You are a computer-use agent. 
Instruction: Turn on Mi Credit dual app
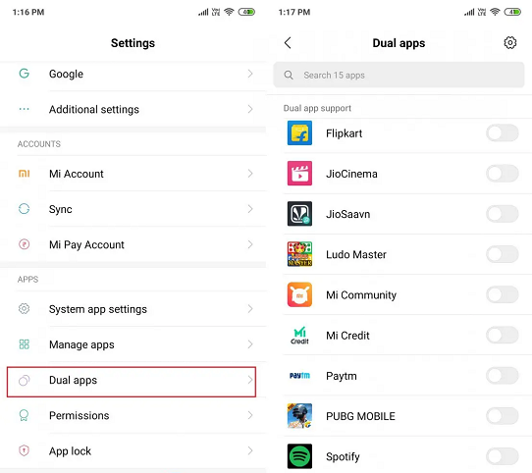pos(503,336)
